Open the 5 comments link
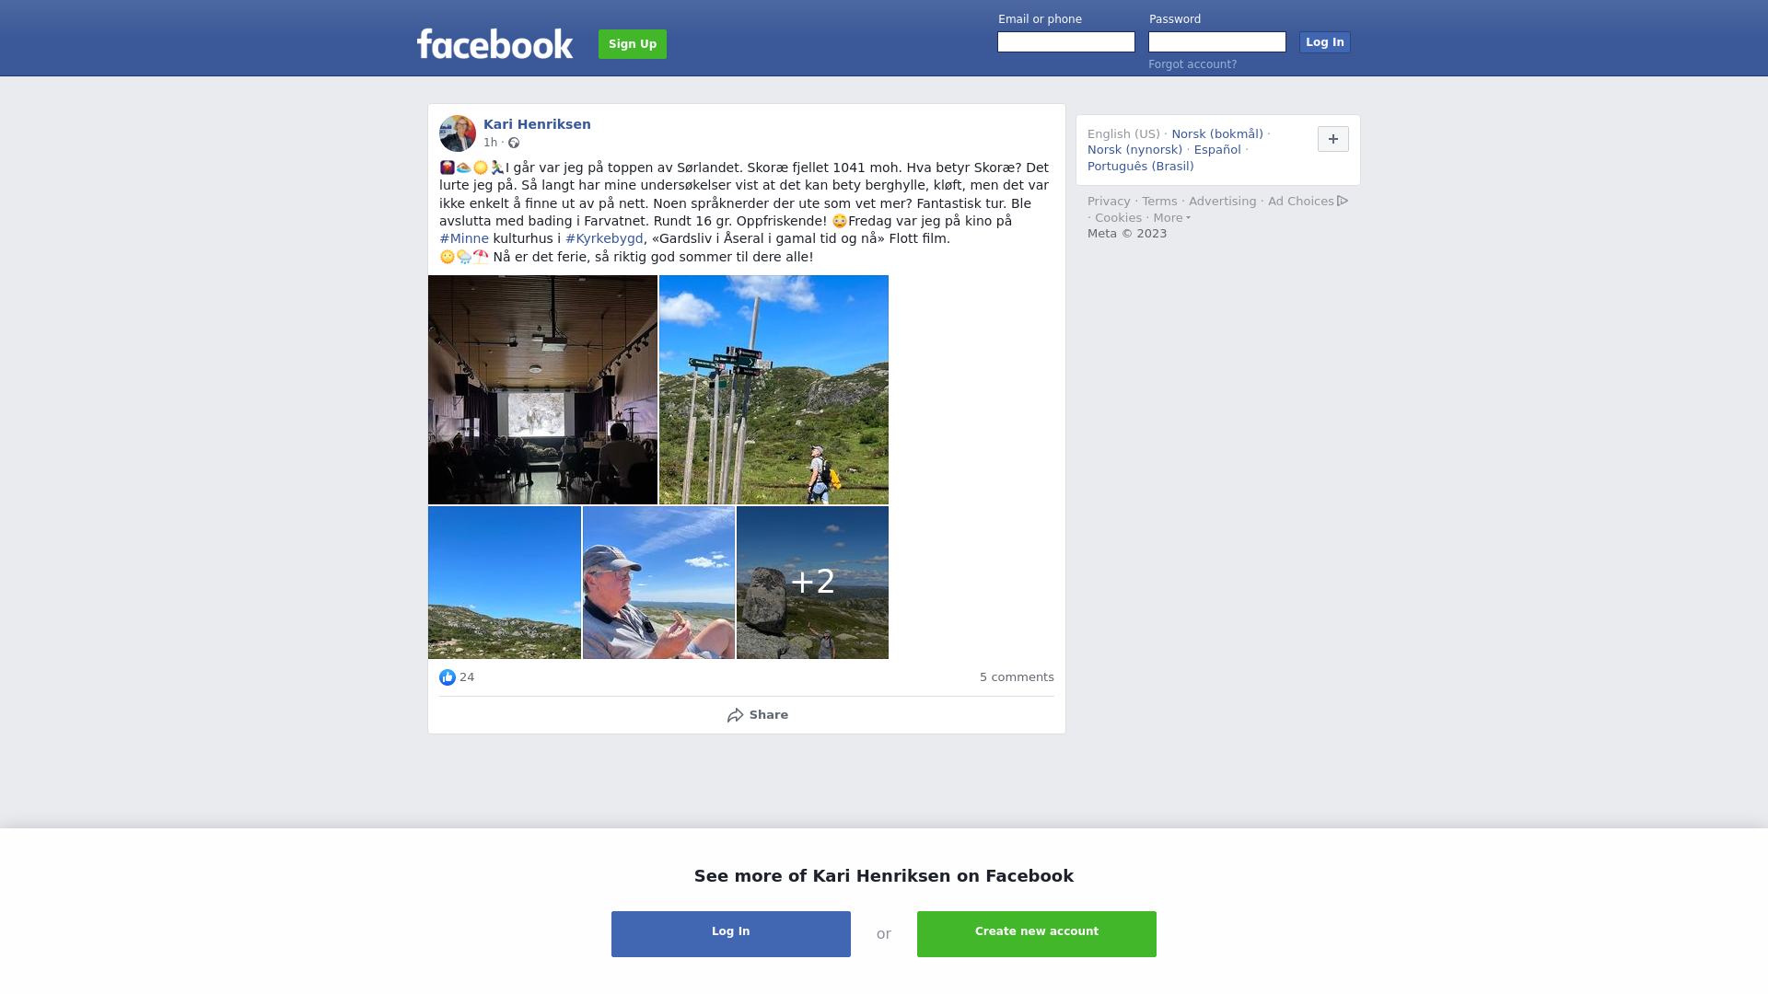Viewport: 1768px width, 994px height. point(1017,677)
